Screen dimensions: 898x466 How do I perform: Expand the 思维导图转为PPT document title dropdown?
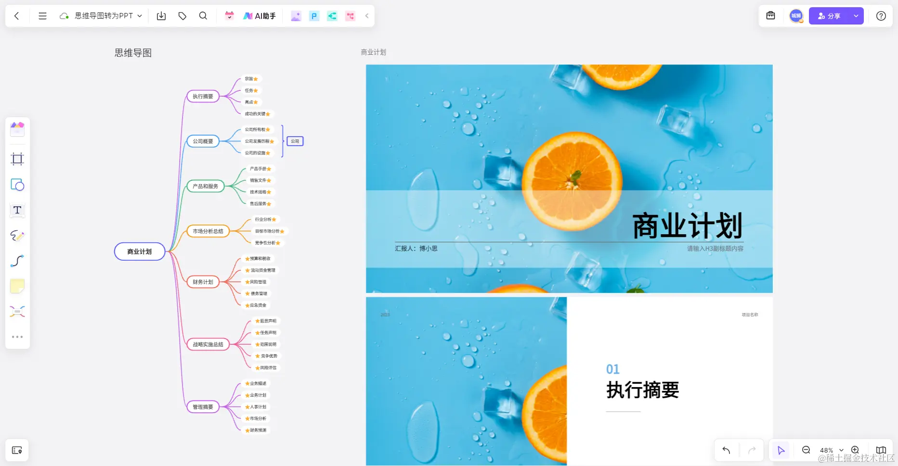coord(140,15)
